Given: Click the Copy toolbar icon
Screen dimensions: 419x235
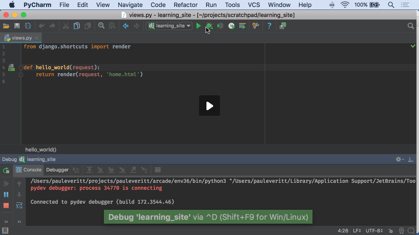Looking at the screenshot, I should (77, 26).
